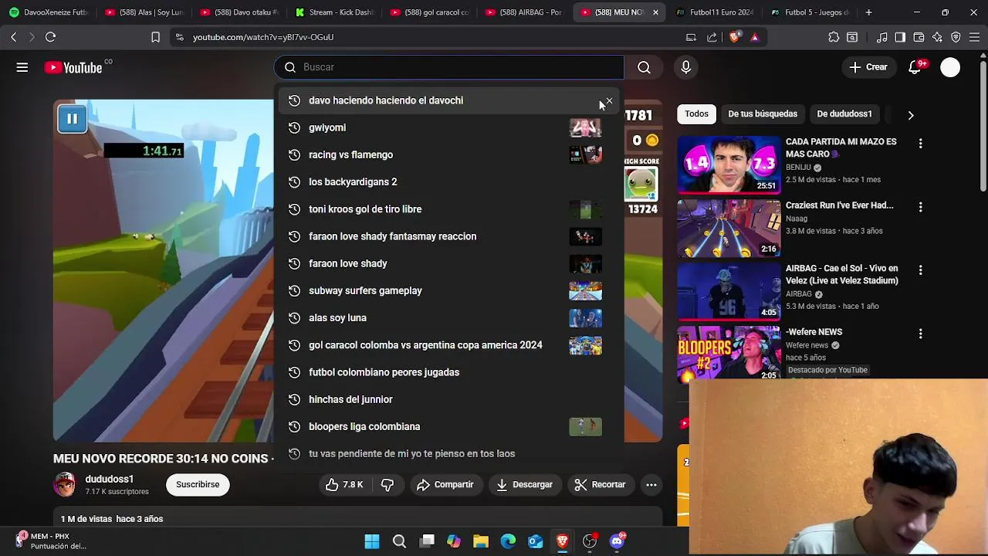The width and height of the screenshot is (988, 556).
Task: Click the Suscribirse button
Action: point(198,484)
